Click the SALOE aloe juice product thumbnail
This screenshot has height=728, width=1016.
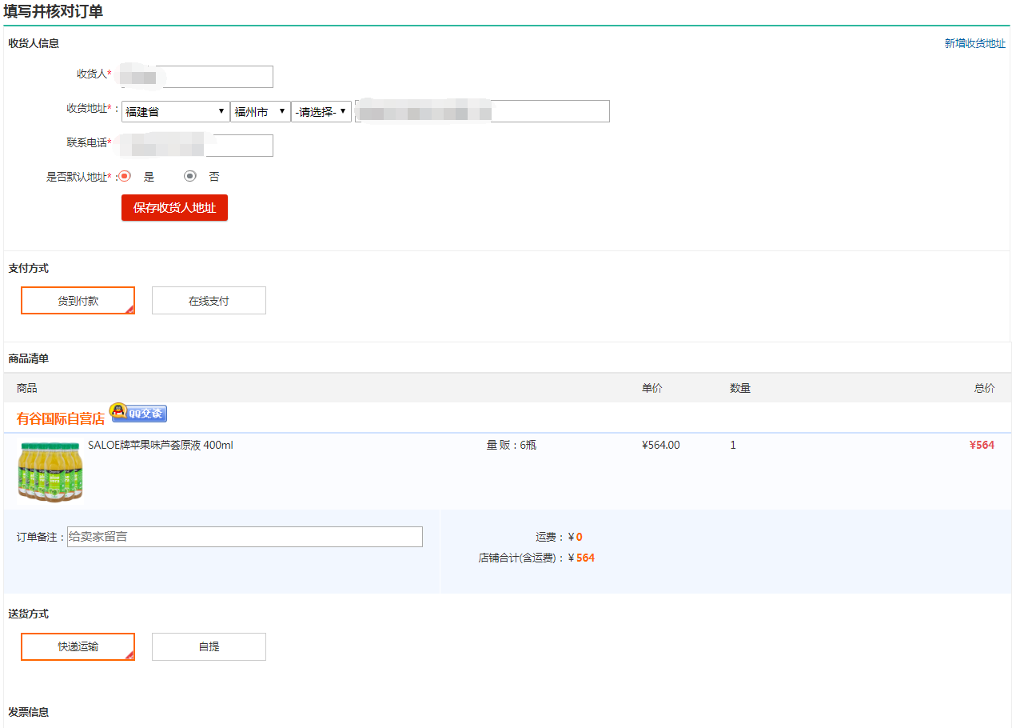50,471
